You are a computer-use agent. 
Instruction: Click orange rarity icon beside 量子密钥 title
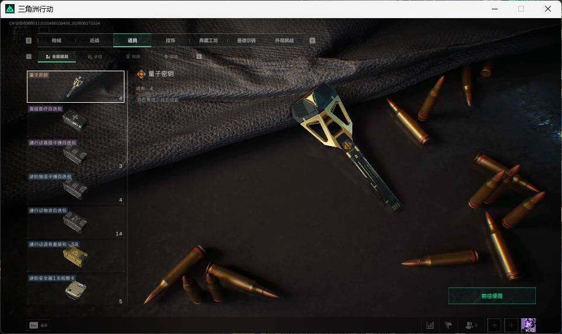click(141, 74)
